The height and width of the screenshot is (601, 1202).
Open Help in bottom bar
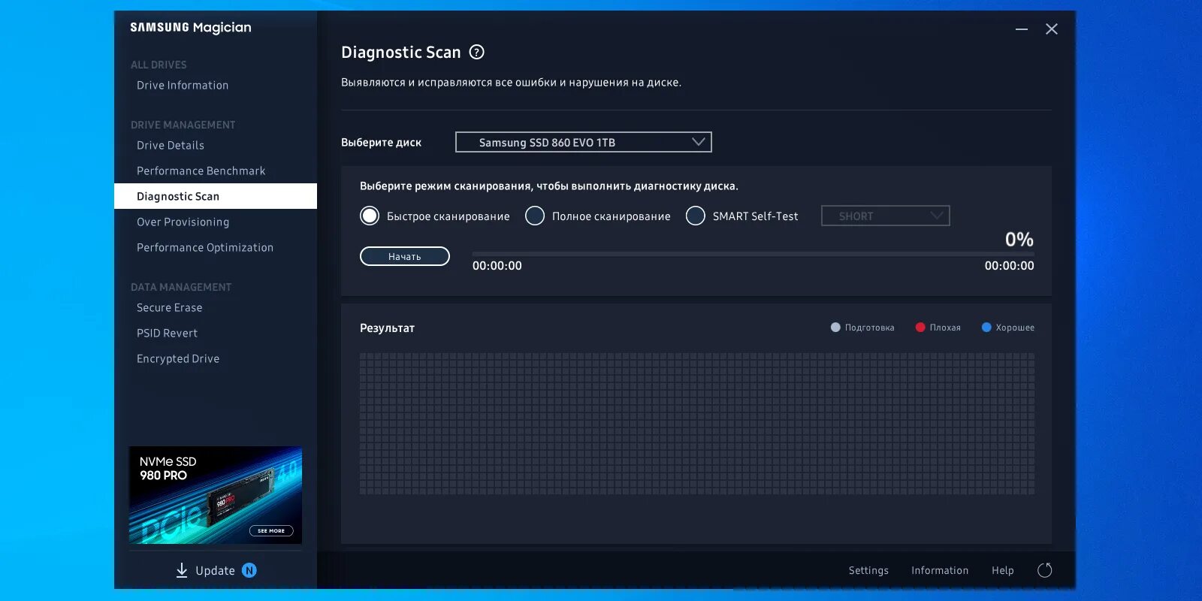(x=1003, y=570)
